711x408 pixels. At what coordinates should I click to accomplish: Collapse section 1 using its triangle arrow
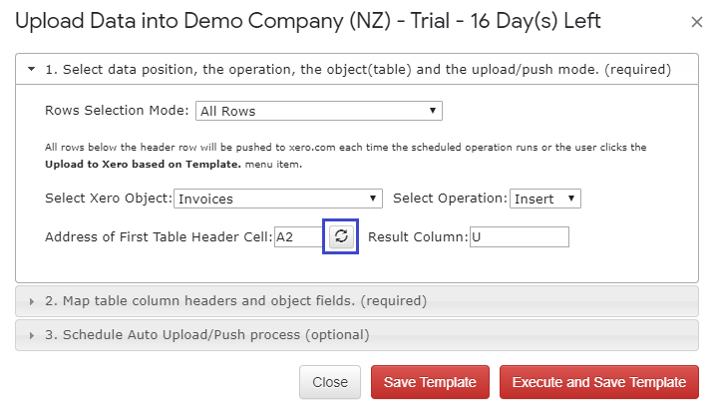point(31,69)
